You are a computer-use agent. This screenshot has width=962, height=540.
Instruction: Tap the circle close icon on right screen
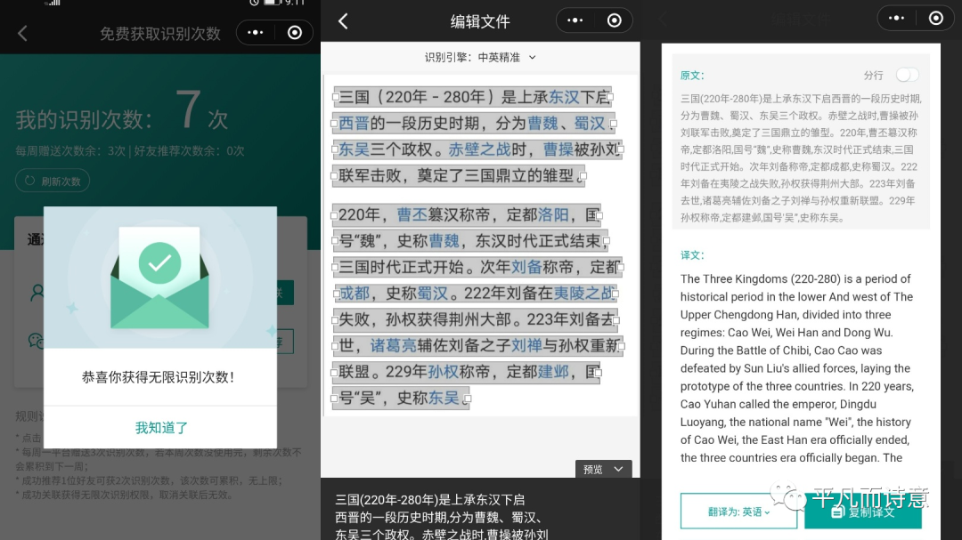[x=935, y=19]
